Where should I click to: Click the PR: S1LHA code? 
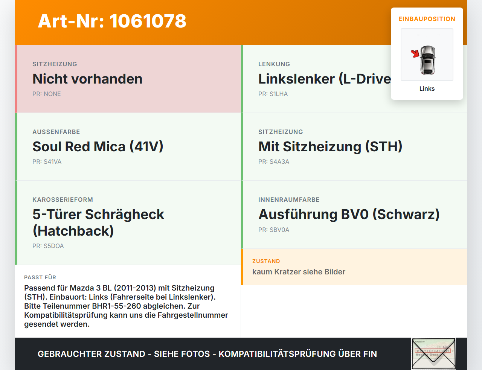273,94
